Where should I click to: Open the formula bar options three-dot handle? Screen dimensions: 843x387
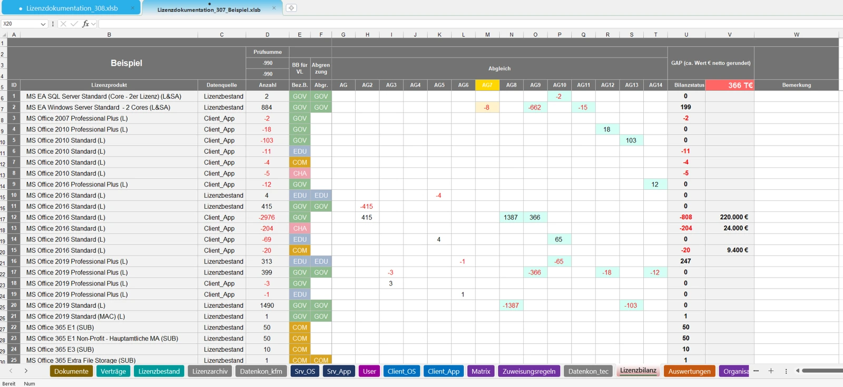click(x=53, y=24)
